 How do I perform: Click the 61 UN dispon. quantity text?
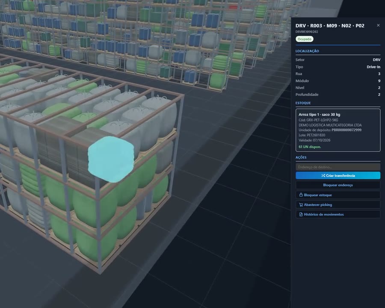click(x=310, y=147)
